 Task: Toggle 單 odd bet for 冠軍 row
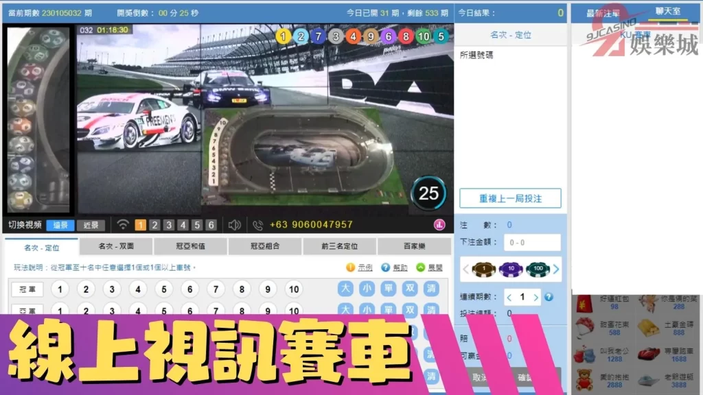tap(389, 289)
